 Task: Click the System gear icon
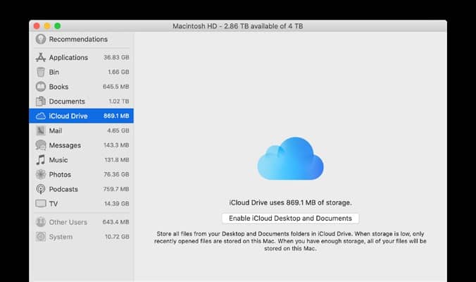point(41,237)
